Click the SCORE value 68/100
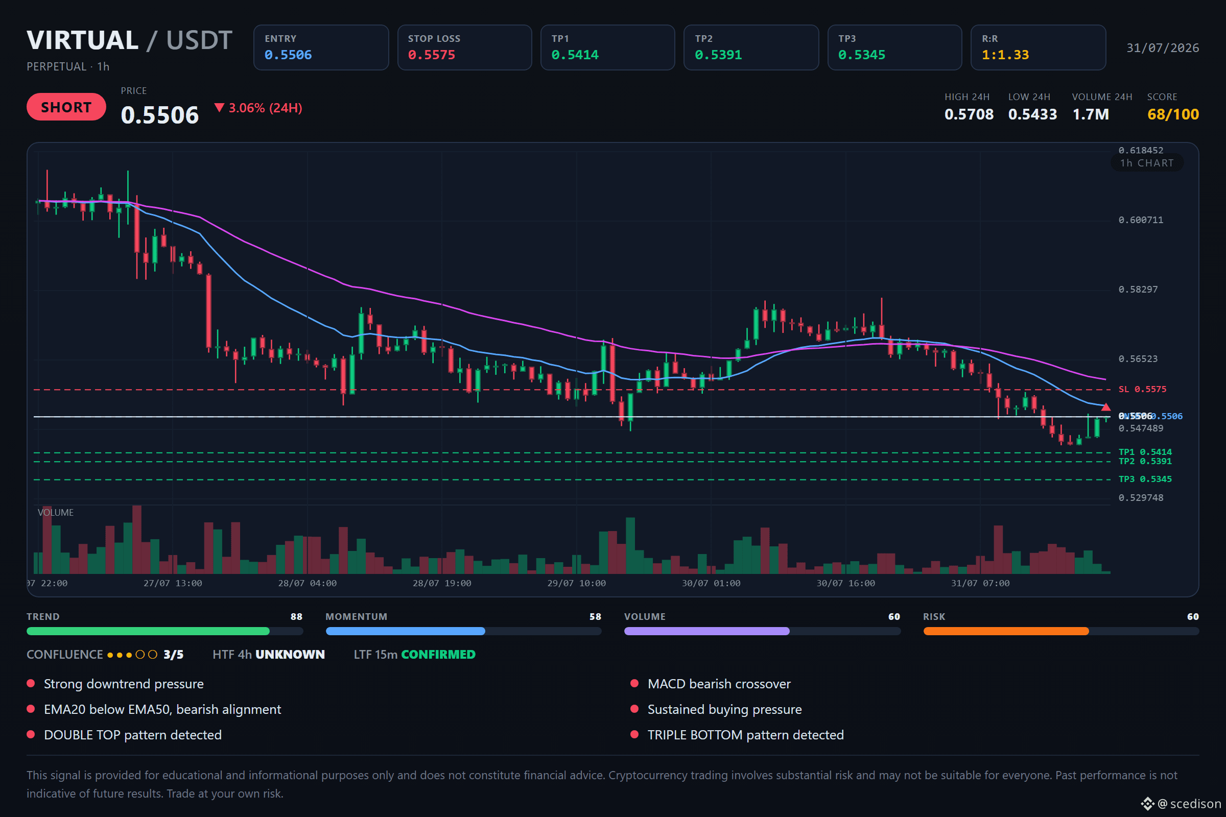 [1173, 114]
